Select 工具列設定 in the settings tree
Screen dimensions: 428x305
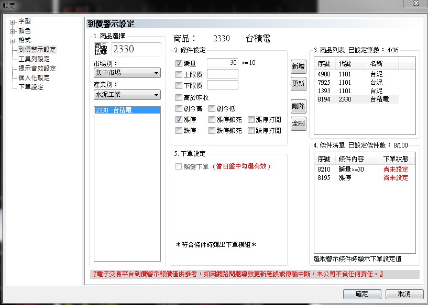point(34,59)
